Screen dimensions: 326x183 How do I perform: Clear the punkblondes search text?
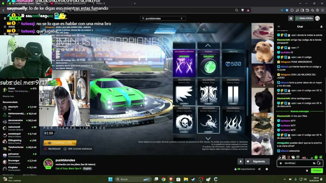coord(182,18)
